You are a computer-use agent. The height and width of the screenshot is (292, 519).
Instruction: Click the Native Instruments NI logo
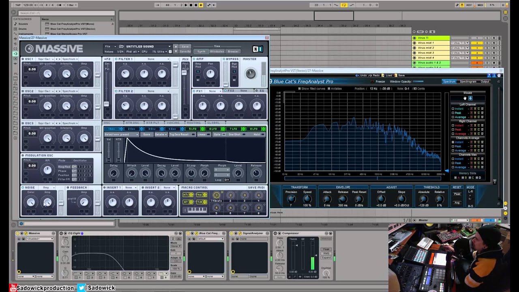coord(258,49)
